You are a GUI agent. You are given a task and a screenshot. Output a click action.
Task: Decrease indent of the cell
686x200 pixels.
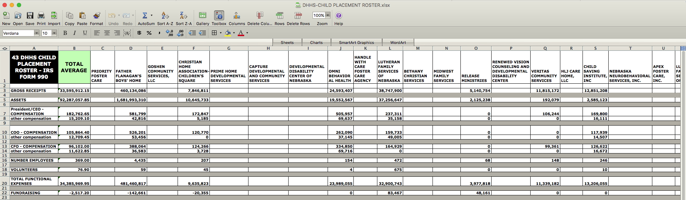tap(192, 33)
